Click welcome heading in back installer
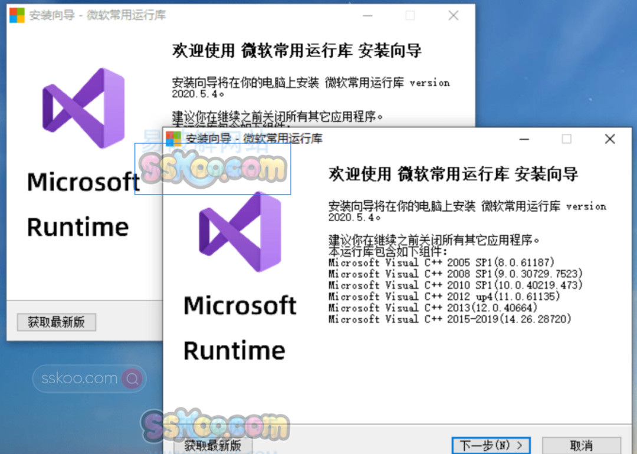Image resolution: width=637 pixels, height=454 pixels. click(x=297, y=51)
